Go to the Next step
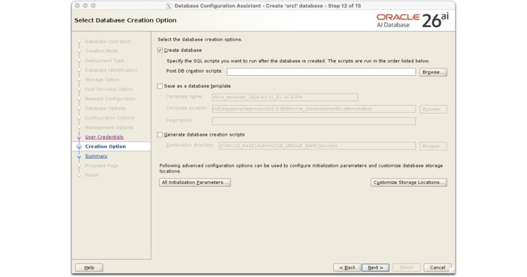Screen dimensions: 527x277 [x=375, y=268]
